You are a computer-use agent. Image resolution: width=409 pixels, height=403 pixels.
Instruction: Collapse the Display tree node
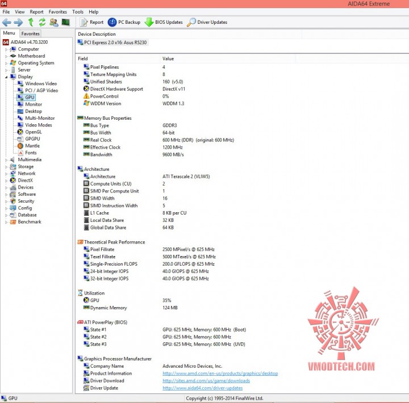pos(6,77)
